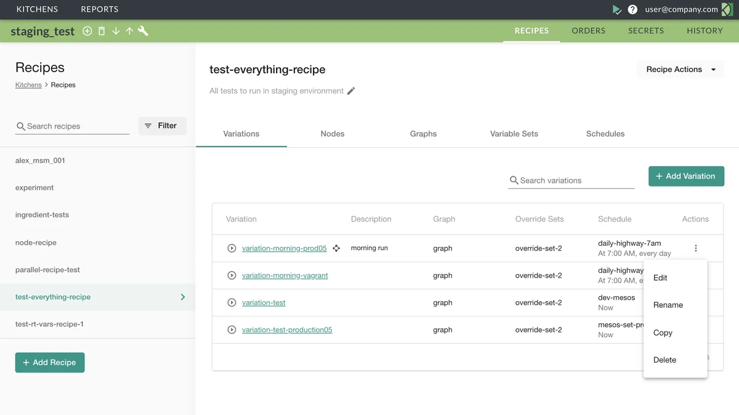
Task: Open the variation-test-production05 link
Action: tap(287, 329)
